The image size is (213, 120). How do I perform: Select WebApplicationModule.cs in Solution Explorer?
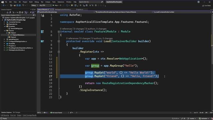[x=17, y=50]
